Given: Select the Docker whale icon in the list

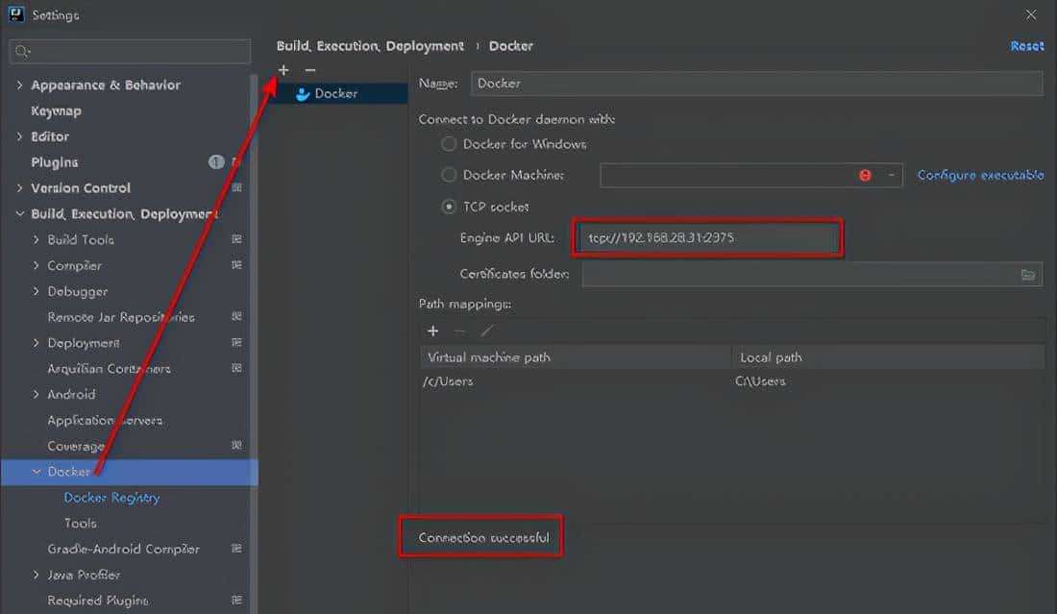Looking at the screenshot, I should pyautogui.click(x=300, y=93).
